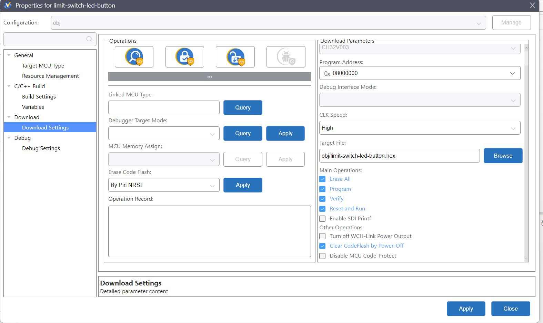Toggle the Program checkbox

coord(322,189)
